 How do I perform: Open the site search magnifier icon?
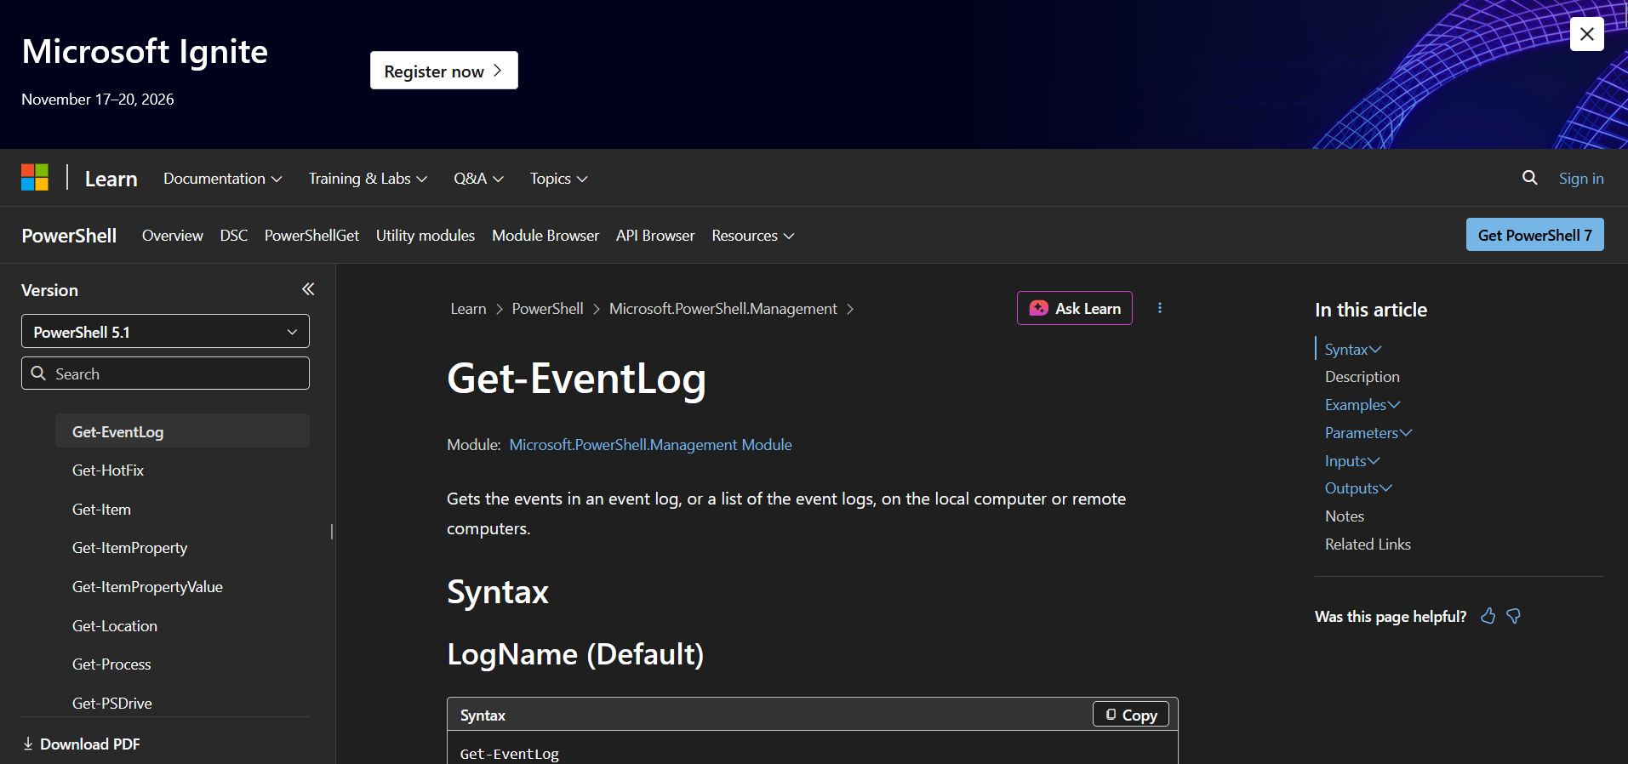tap(1529, 178)
